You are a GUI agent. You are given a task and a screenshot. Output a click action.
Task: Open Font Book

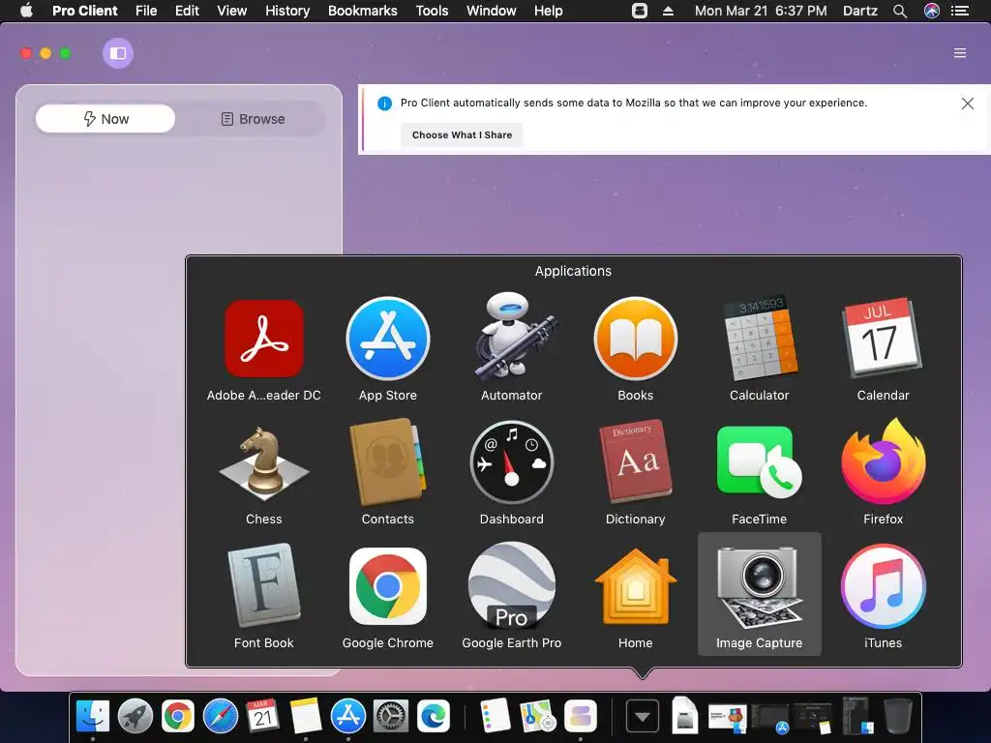point(264,585)
